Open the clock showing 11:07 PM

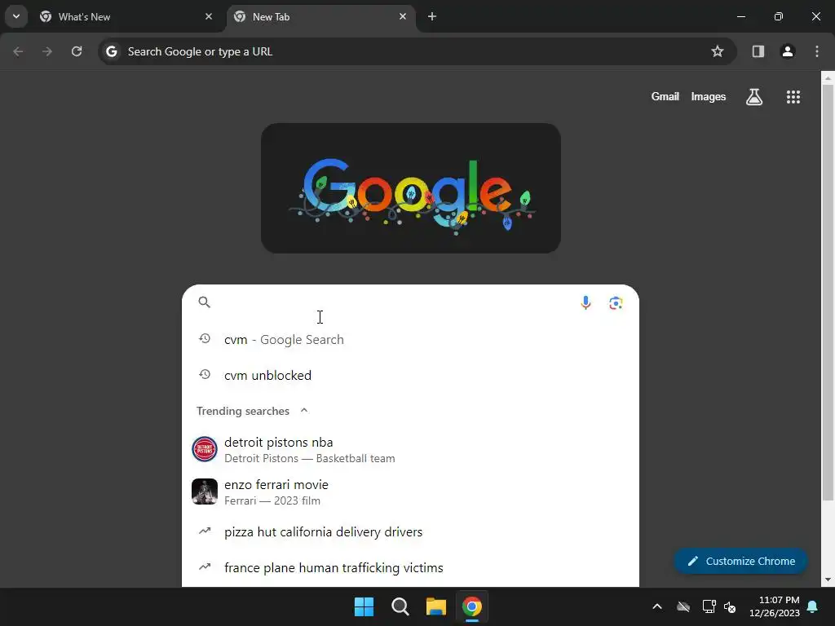pos(775,606)
